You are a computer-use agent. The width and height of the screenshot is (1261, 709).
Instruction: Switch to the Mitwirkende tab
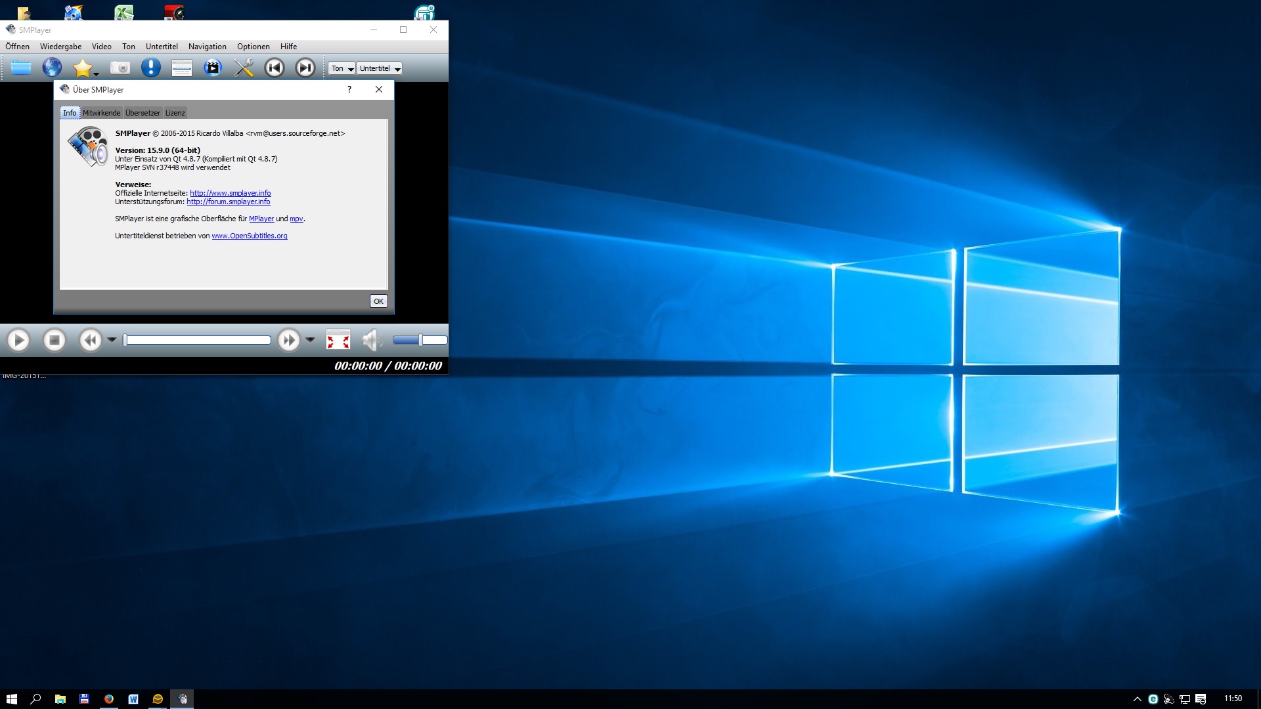[x=101, y=113]
